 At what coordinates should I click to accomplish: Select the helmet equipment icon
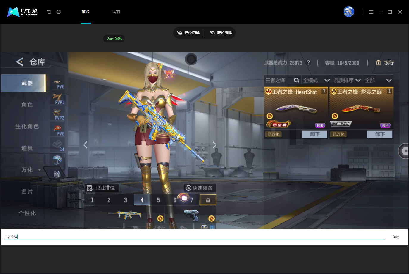tap(57, 160)
